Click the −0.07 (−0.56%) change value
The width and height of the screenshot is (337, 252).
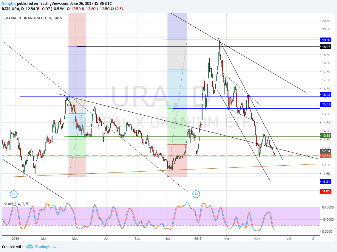pos(53,9)
